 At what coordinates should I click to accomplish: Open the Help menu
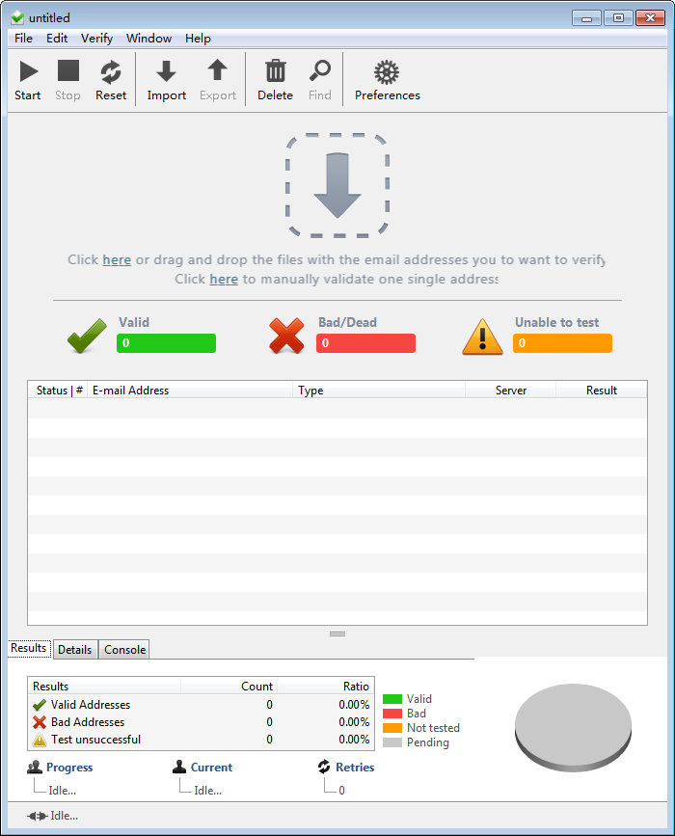coord(198,39)
